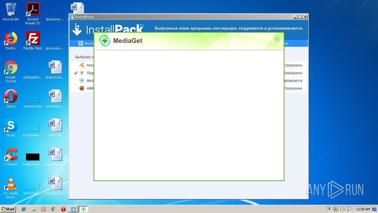The height and width of the screenshot is (213, 378).
Task: Click the 'Завершено' status text
Action: (x=293, y=73)
